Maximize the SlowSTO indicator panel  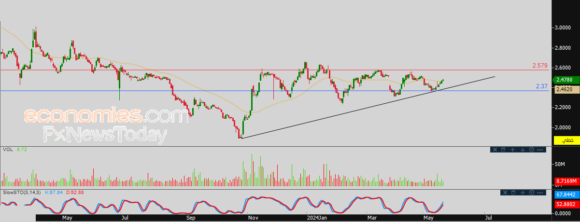click(513, 193)
